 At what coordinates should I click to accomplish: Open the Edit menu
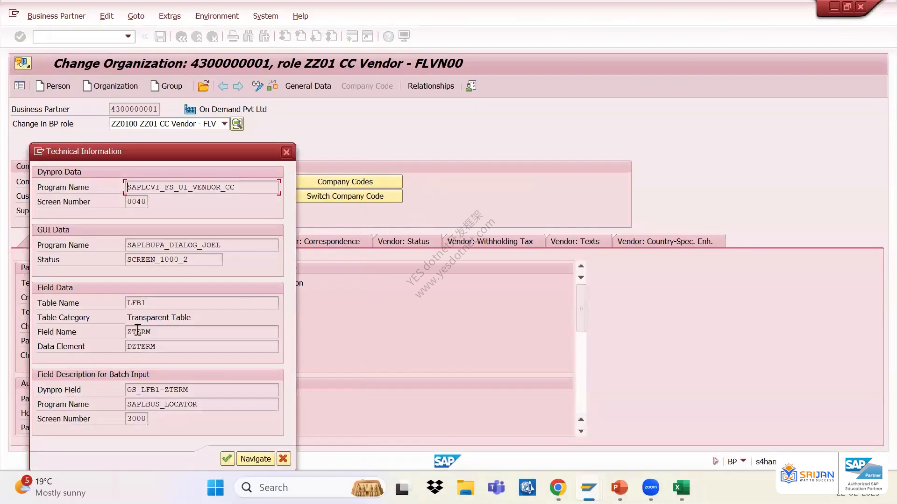pos(107,16)
